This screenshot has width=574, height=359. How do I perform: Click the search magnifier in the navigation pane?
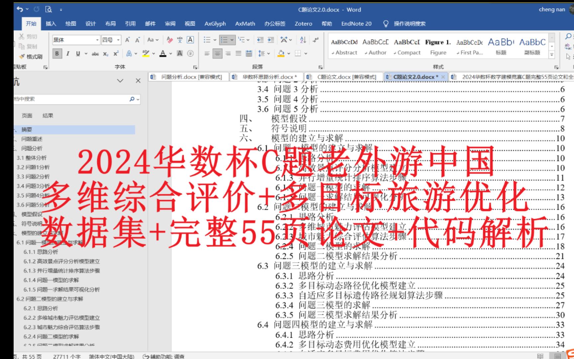click(x=132, y=99)
